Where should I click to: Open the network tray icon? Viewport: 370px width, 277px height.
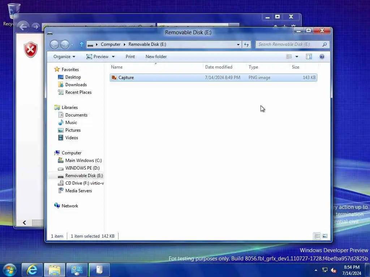tap(325, 270)
